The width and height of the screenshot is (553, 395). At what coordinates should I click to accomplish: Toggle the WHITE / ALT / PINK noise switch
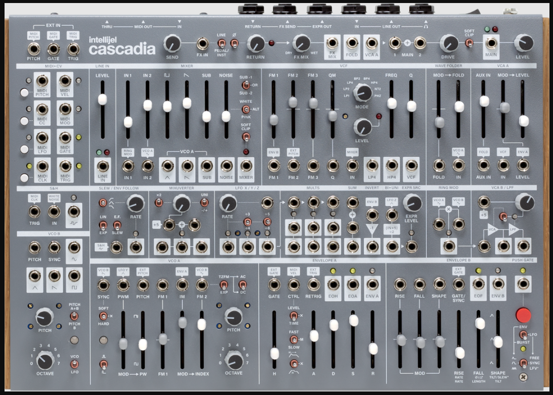[x=246, y=109]
